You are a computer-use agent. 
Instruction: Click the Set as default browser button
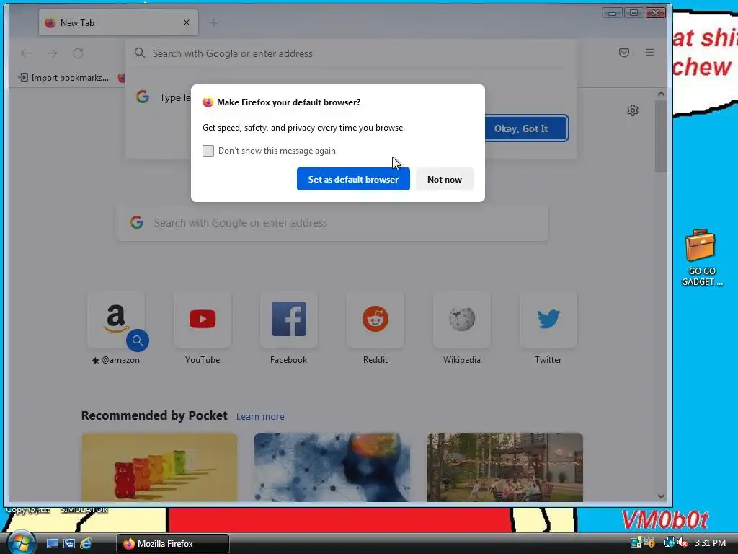(353, 179)
